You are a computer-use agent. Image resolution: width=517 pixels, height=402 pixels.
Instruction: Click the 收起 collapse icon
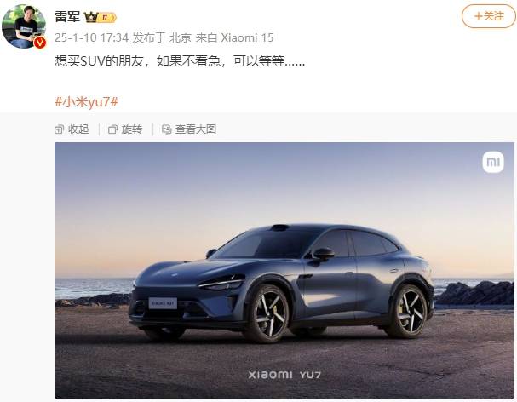pyautogui.click(x=59, y=129)
